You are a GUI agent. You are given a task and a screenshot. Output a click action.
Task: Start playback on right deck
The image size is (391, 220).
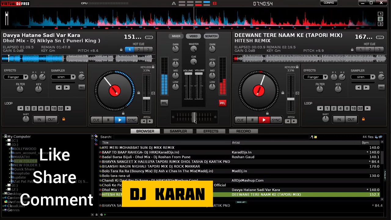point(264,120)
